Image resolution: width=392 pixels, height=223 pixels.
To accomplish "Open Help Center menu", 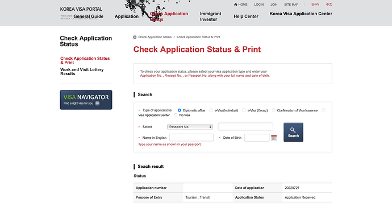I will [246, 16].
